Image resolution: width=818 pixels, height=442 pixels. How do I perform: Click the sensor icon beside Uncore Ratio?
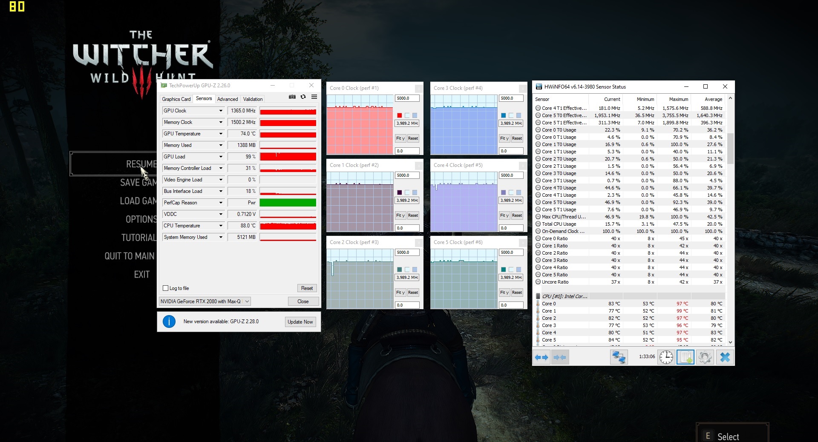pos(538,282)
